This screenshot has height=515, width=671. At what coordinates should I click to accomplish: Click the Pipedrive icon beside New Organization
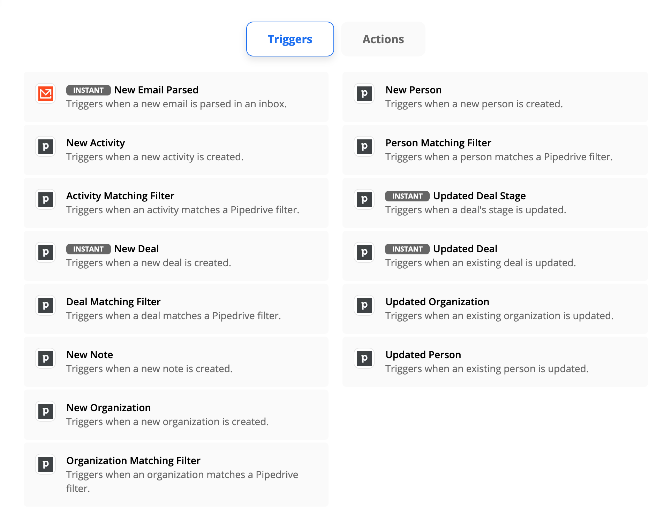(x=45, y=411)
